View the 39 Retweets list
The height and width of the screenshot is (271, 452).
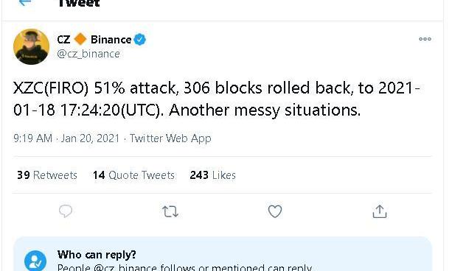click(47, 175)
